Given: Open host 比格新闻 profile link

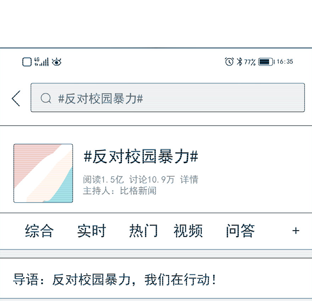Looking at the screenshot, I should click(138, 191).
